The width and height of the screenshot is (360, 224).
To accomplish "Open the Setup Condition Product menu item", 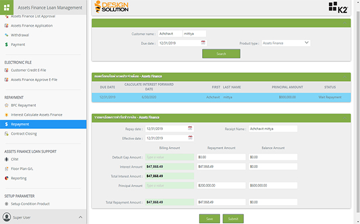I will point(30,204).
